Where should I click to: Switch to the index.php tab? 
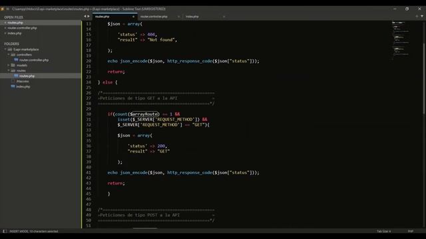[x=205, y=17]
